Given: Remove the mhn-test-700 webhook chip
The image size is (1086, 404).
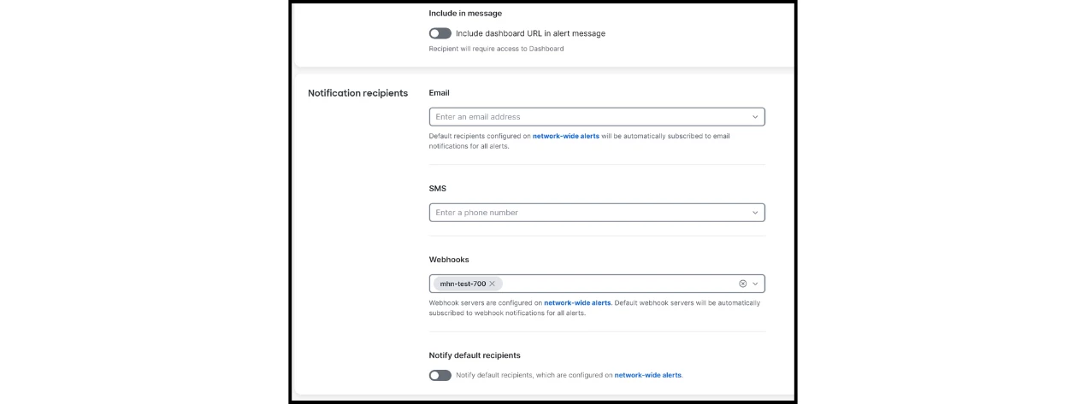Looking at the screenshot, I should point(493,284).
